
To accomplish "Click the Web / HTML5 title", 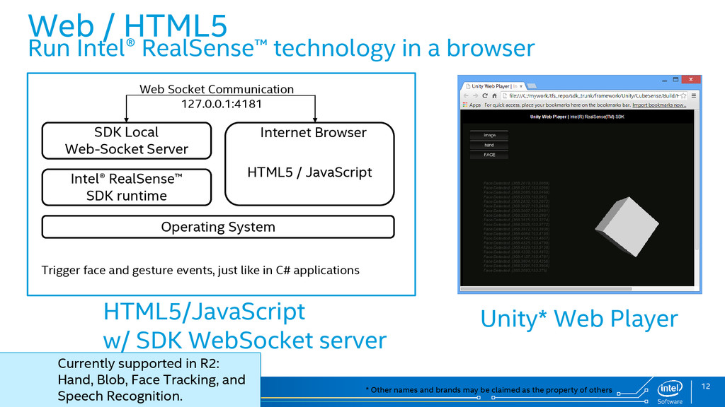I will click(x=127, y=25).
